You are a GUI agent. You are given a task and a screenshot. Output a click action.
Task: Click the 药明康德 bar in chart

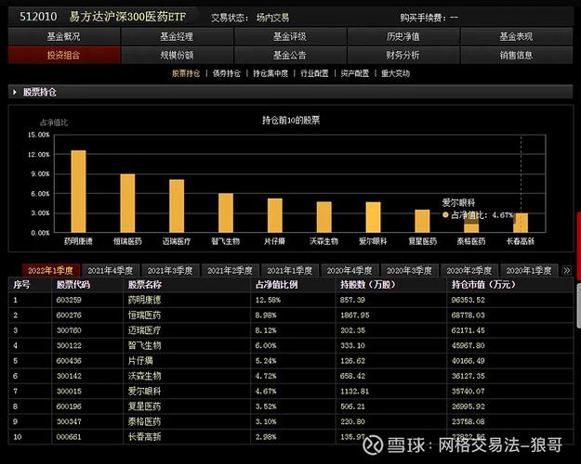[x=79, y=191]
